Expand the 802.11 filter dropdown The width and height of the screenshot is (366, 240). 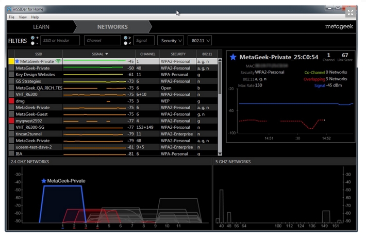coord(199,41)
